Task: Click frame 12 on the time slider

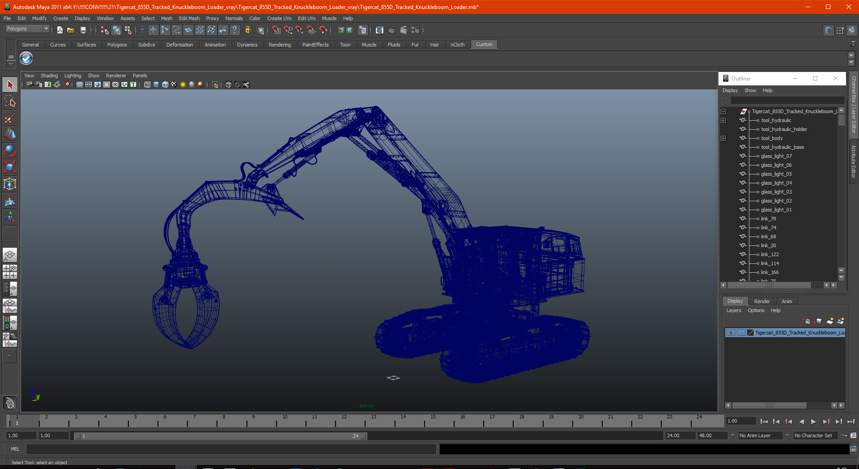Action: click(x=344, y=421)
